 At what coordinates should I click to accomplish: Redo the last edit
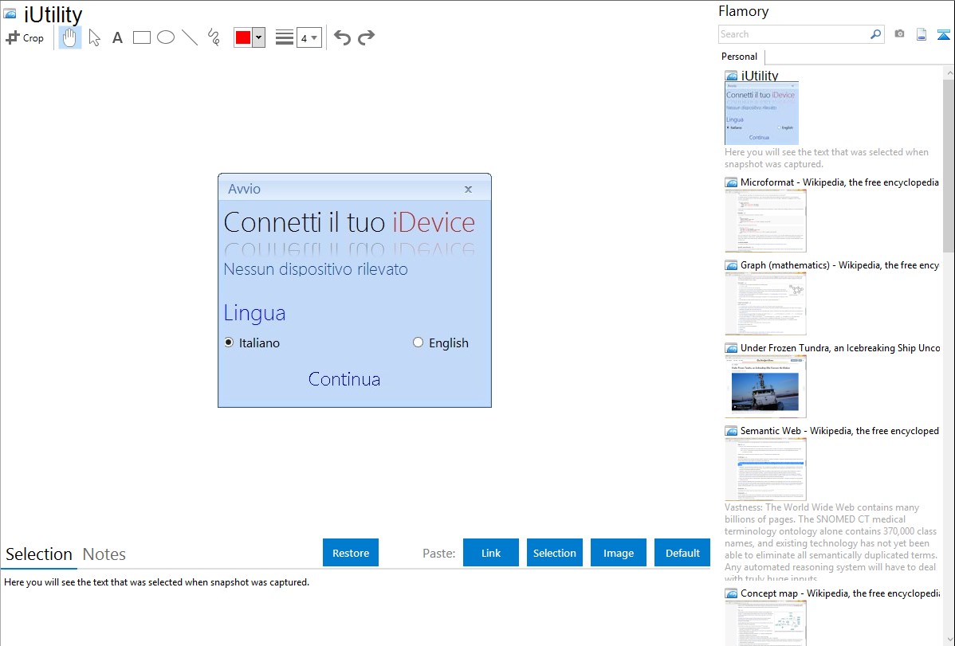tap(366, 37)
